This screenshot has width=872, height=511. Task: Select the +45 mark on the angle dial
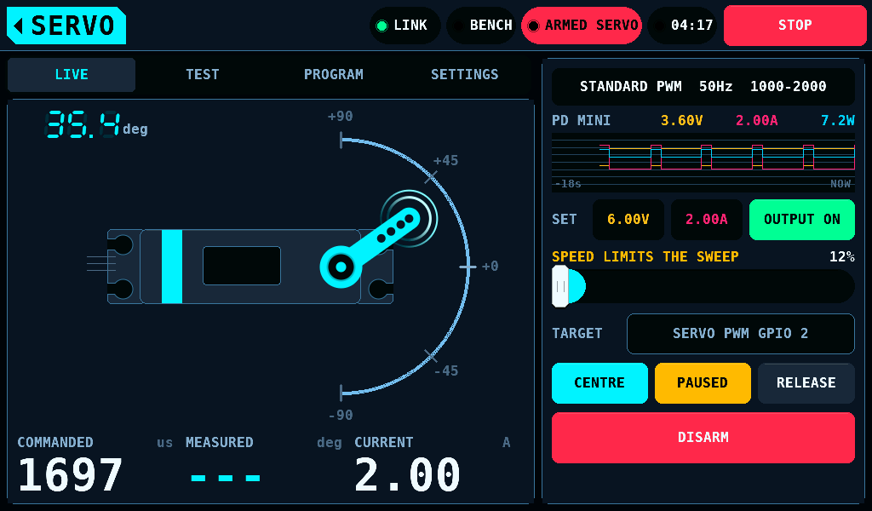point(446,161)
